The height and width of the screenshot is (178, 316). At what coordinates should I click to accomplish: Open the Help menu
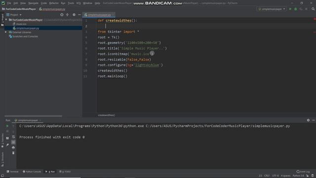pyautogui.click(x=97, y=3)
